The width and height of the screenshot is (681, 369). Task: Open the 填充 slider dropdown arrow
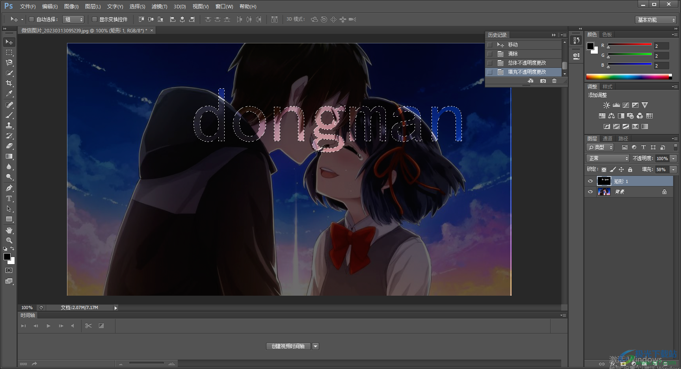coord(674,170)
